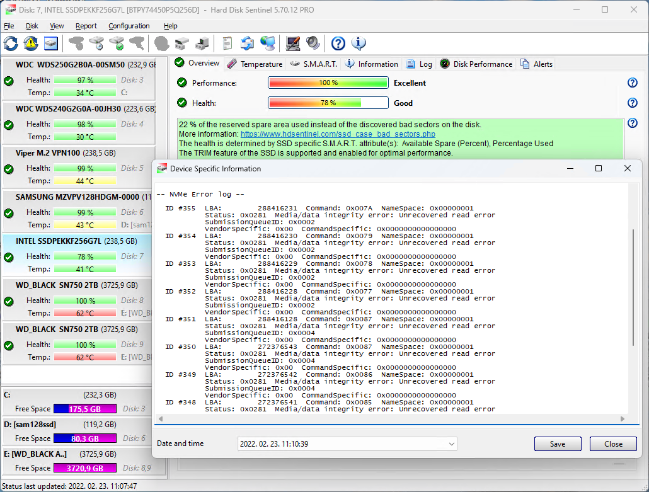The height and width of the screenshot is (492, 649).
Task: Click the speaker sound toolbar icon
Action: tap(313, 43)
